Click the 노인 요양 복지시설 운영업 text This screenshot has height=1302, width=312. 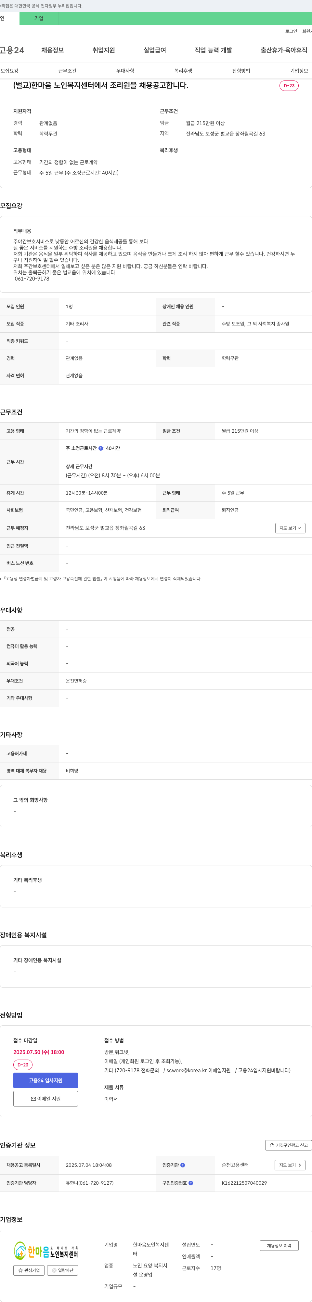(x=150, y=1270)
